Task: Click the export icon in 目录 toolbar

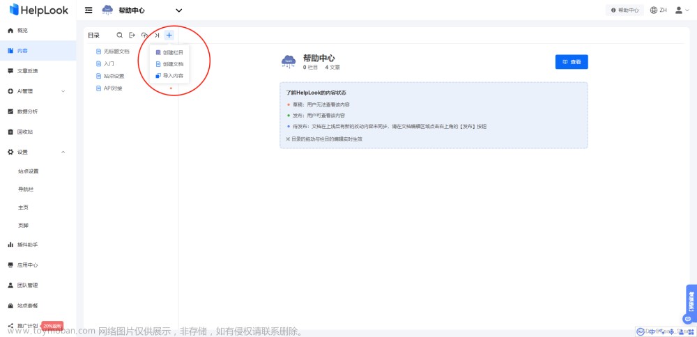Action: click(132, 35)
